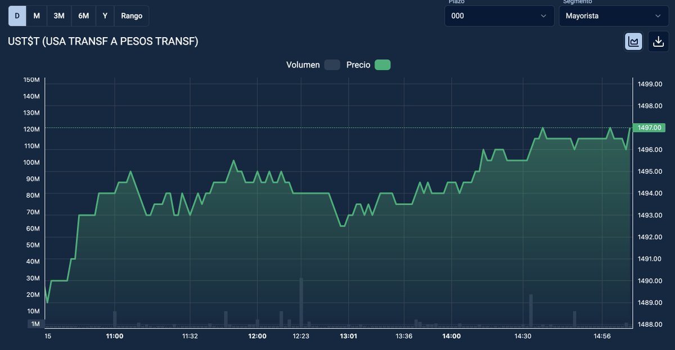Click the 150M volume axis label

point(31,80)
